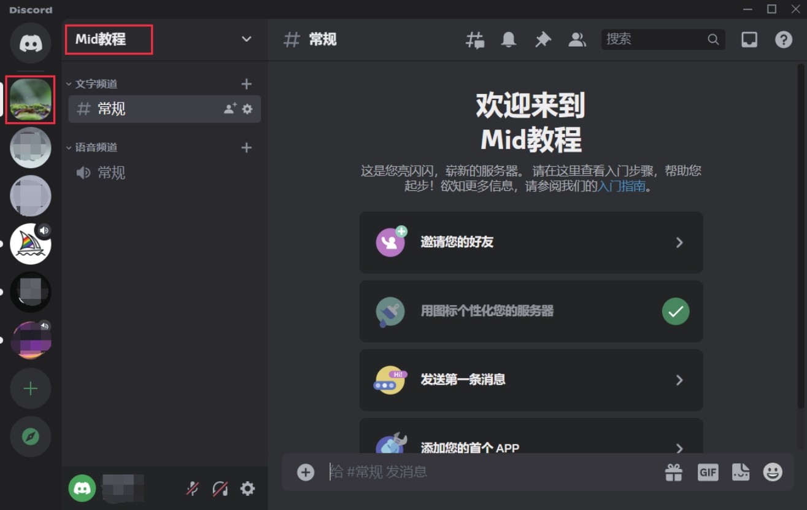Edit 常规 channel settings gear
This screenshot has height=510, width=807.
(x=247, y=109)
